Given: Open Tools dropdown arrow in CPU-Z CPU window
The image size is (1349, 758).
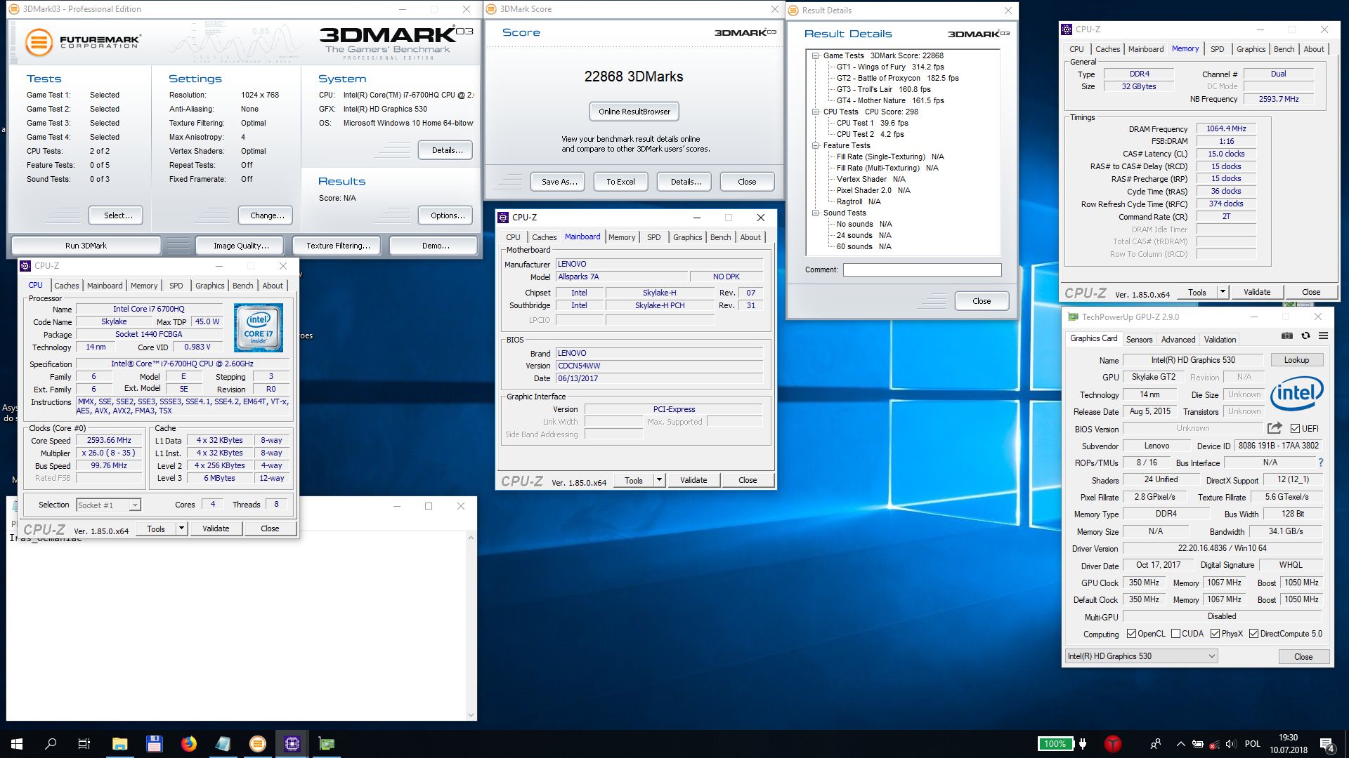Looking at the screenshot, I should pyautogui.click(x=181, y=528).
